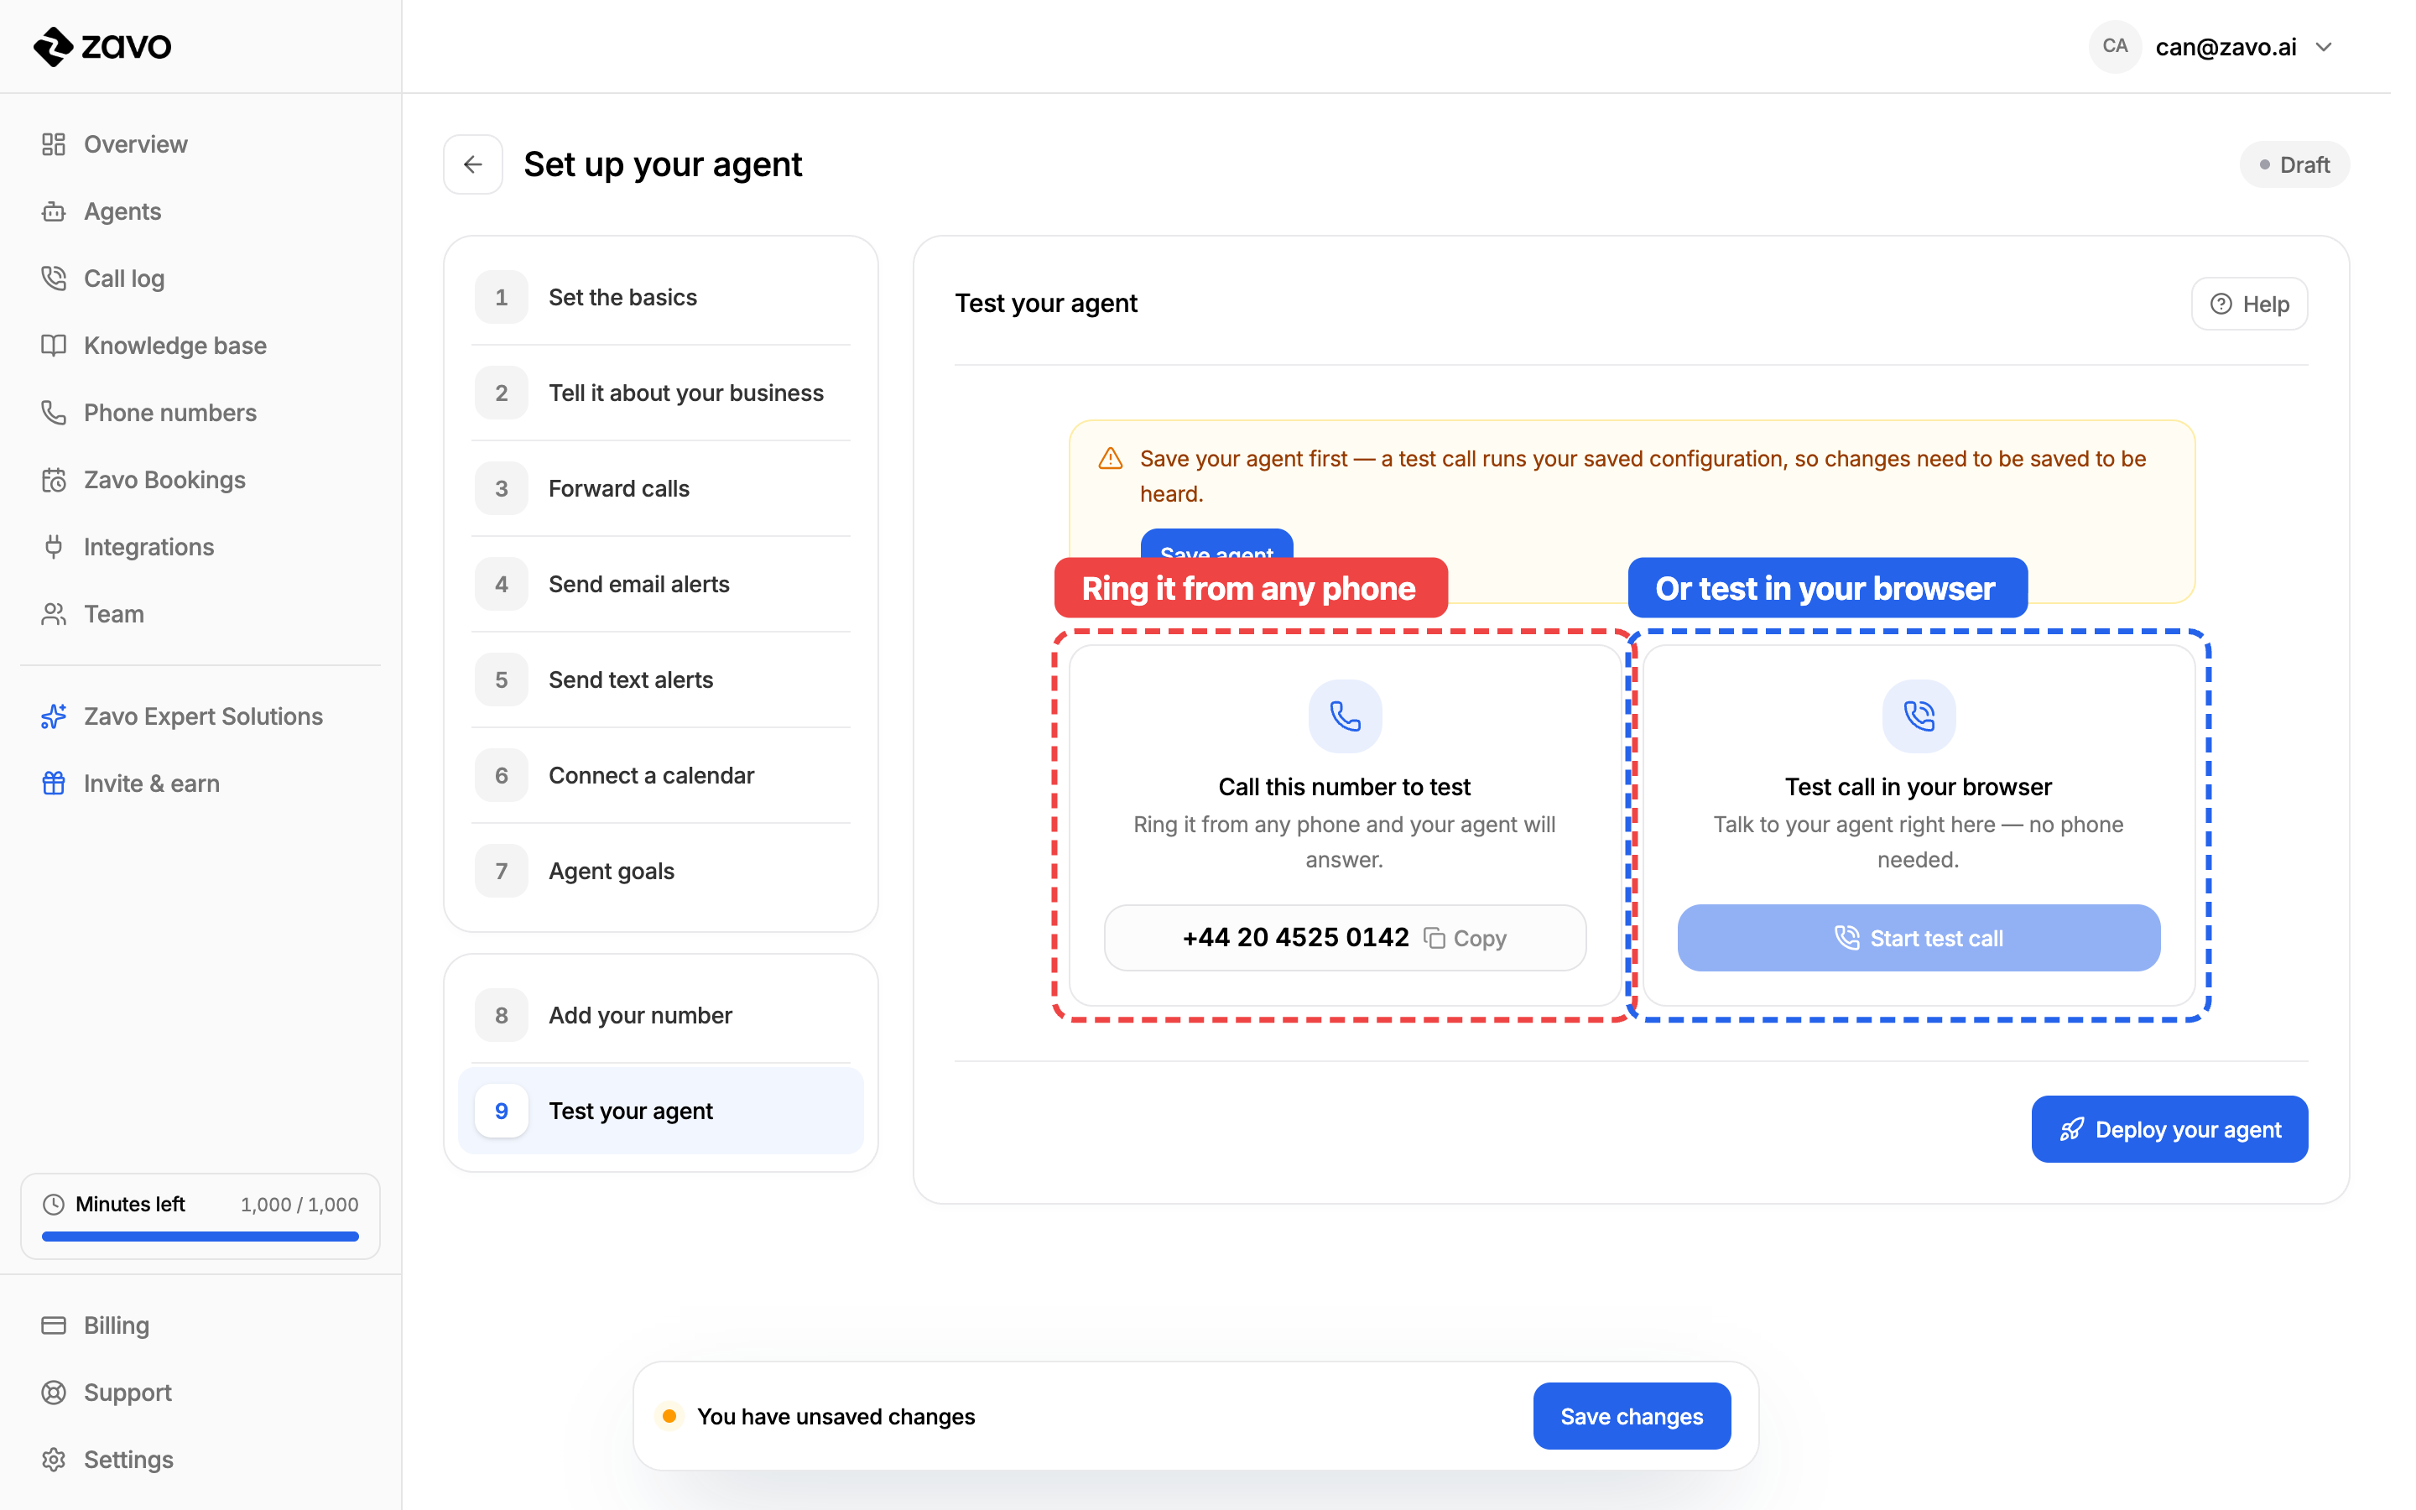
Task: Click the Save agent button in warning
Action: tap(1217, 544)
